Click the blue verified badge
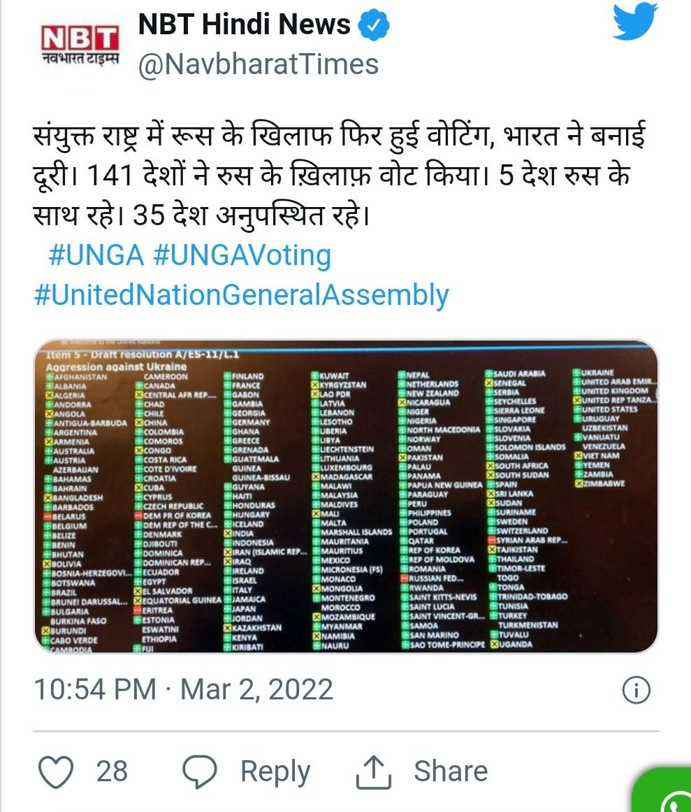Screen dimensions: 691x812 coord(374,27)
